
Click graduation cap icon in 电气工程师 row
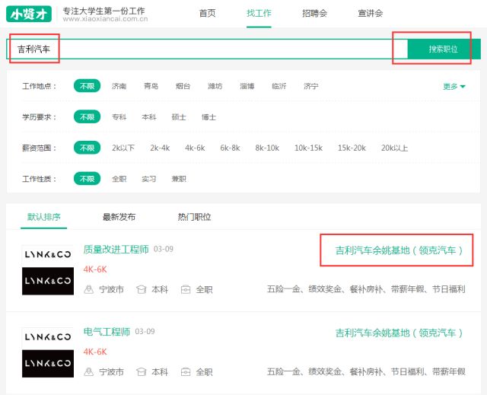tap(141, 372)
